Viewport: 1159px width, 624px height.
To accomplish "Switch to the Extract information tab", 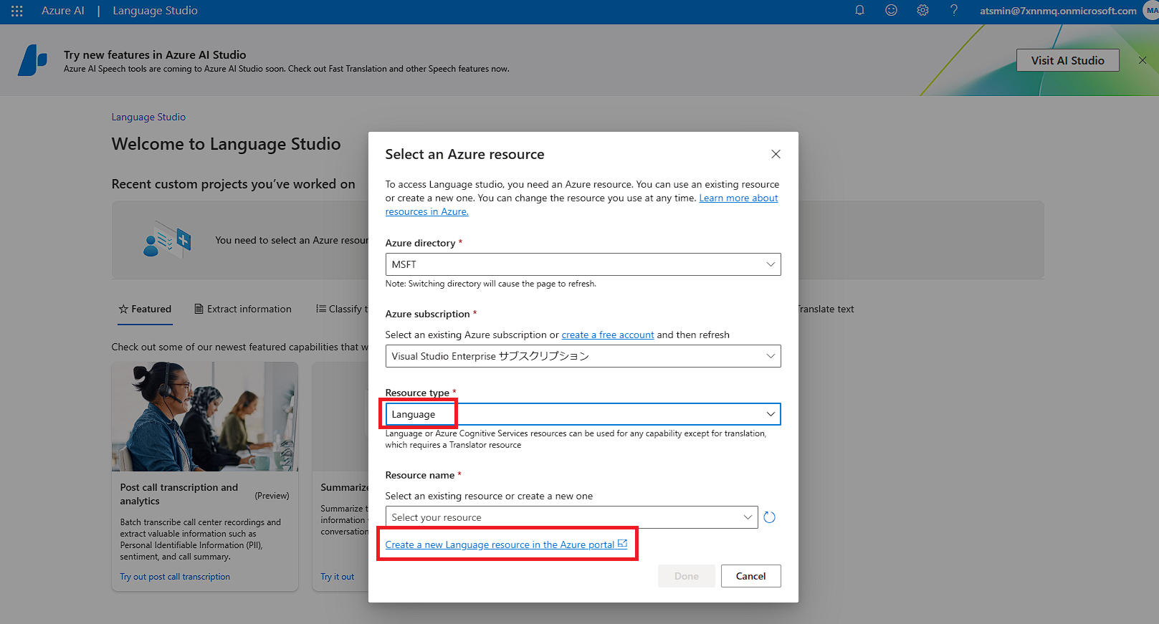I will click(x=243, y=309).
